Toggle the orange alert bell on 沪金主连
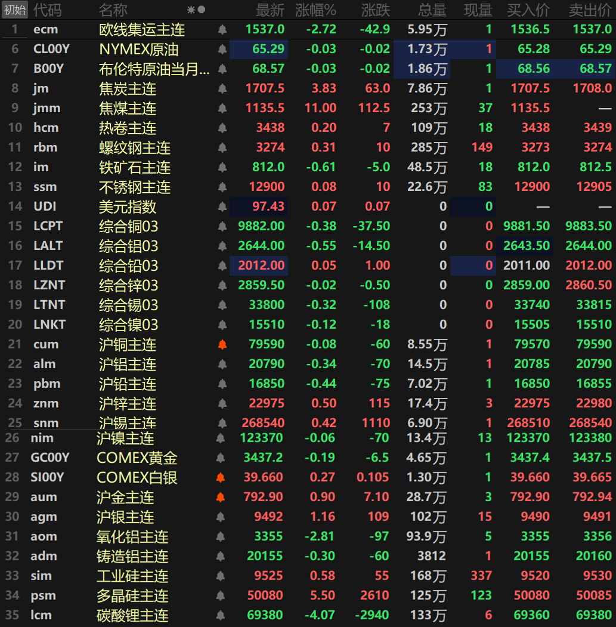616x627 pixels. point(221,498)
